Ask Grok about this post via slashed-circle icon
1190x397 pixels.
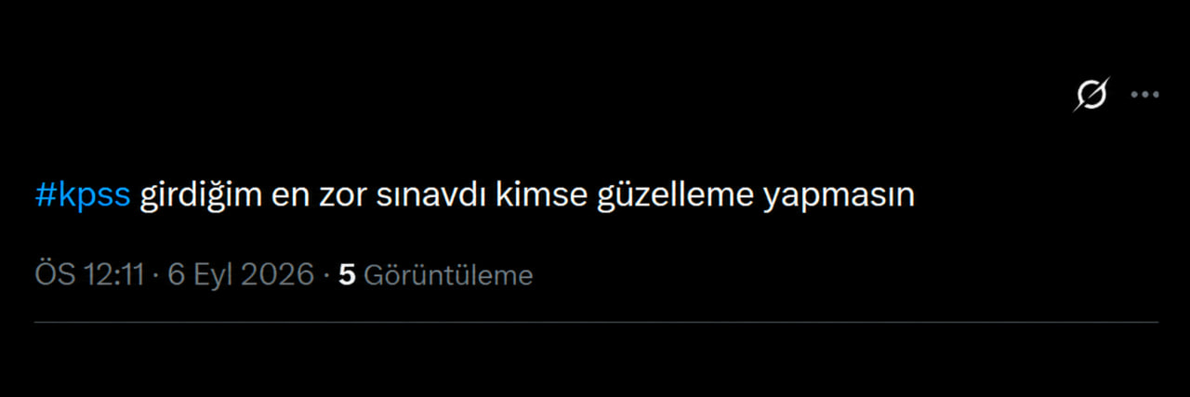tap(1091, 95)
